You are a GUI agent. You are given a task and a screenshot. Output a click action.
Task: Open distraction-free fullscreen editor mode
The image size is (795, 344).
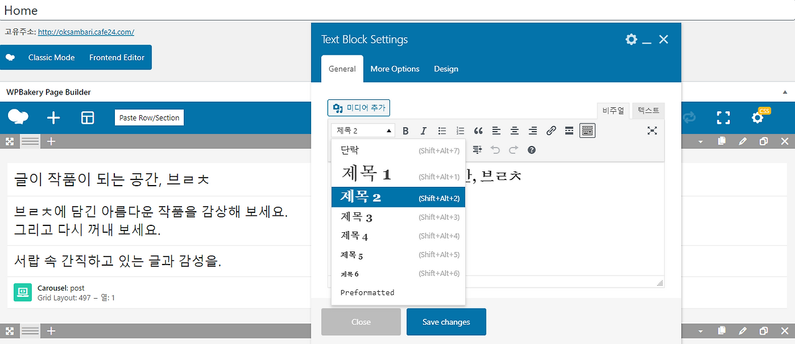coord(652,130)
